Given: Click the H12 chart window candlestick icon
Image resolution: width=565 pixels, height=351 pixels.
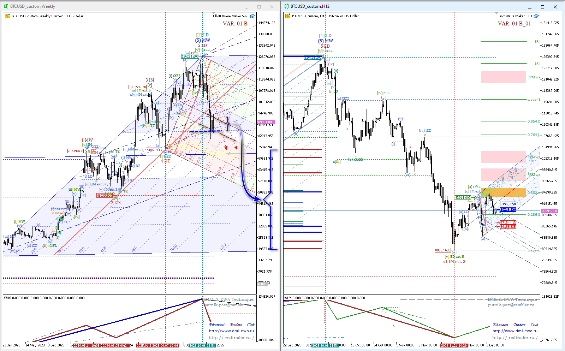Looking at the screenshot, I should [287, 6].
